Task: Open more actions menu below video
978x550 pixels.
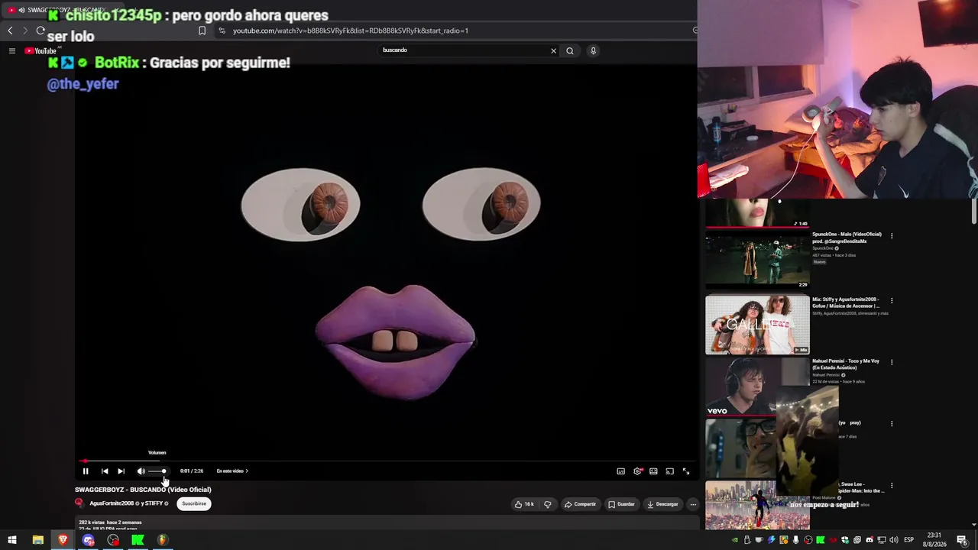Action: point(693,504)
